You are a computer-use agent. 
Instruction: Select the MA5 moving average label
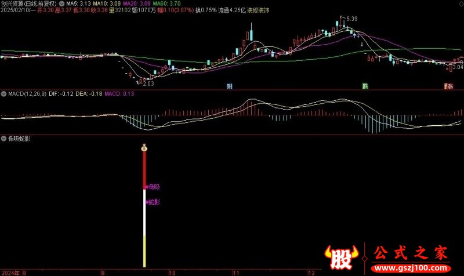tap(78, 3)
